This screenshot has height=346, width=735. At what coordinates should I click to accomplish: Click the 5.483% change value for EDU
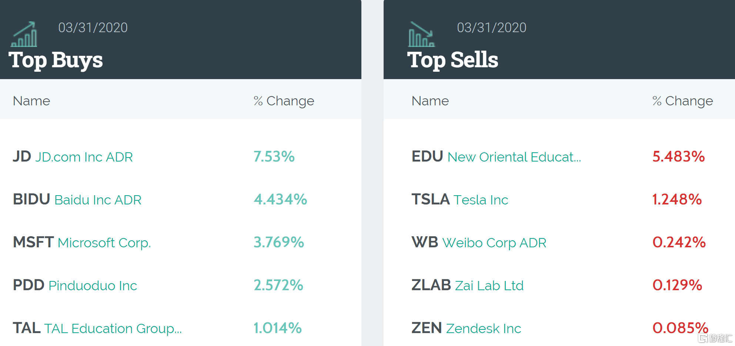(x=678, y=157)
